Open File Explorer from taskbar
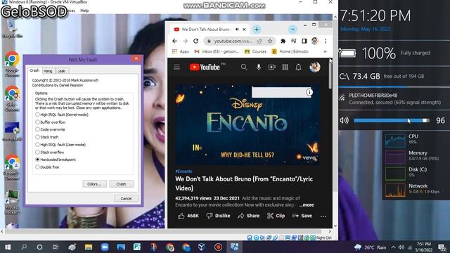Screen dimensions: 450x253 click(x=89, y=247)
